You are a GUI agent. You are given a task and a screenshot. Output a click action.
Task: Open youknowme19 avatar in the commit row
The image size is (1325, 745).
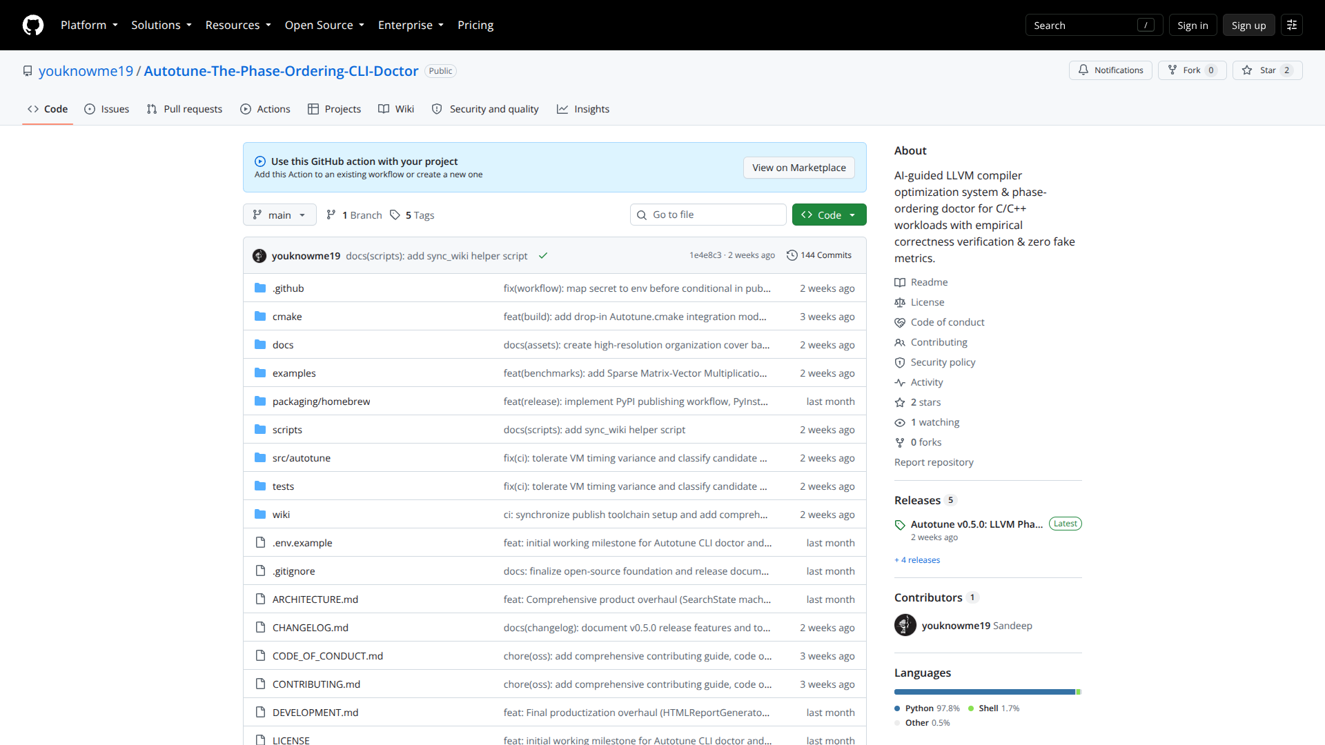pos(259,256)
